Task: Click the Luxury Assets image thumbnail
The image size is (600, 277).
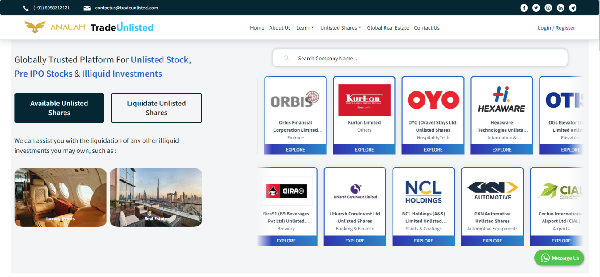Action: pyautogui.click(x=60, y=197)
